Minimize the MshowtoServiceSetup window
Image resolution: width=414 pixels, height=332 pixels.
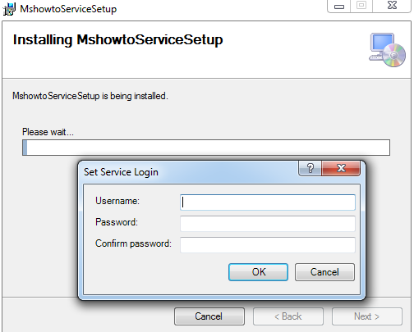(339, 6)
